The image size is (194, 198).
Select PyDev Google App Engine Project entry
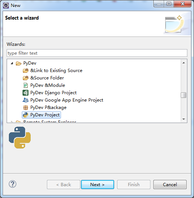point(67,100)
